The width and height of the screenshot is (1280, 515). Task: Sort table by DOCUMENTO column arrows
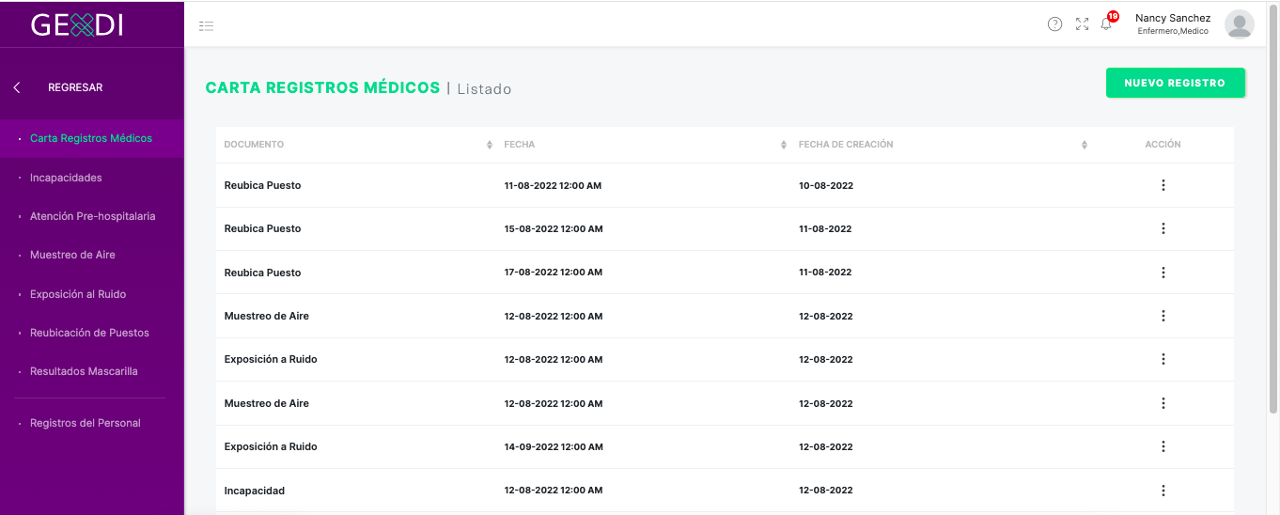click(489, 145)
